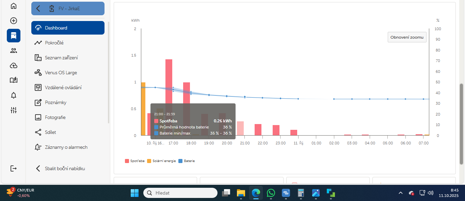Toggle Solární energie series in legend
Screen dimensions: 465x201
tap(161, 161)
